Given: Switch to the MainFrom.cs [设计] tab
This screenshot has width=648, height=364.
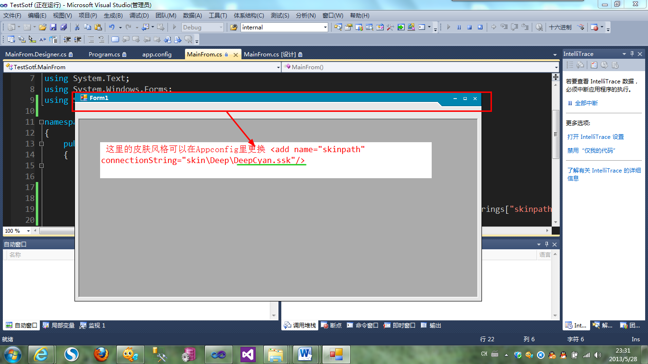Looking at the screenshot, I should pos(273,55).
